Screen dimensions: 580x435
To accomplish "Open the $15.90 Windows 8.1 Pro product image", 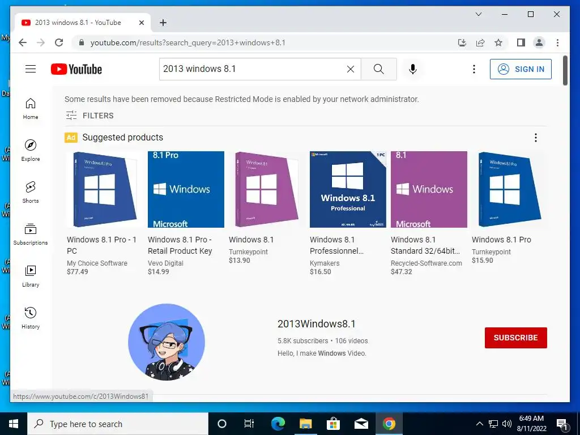I will [x=510, y=189].
